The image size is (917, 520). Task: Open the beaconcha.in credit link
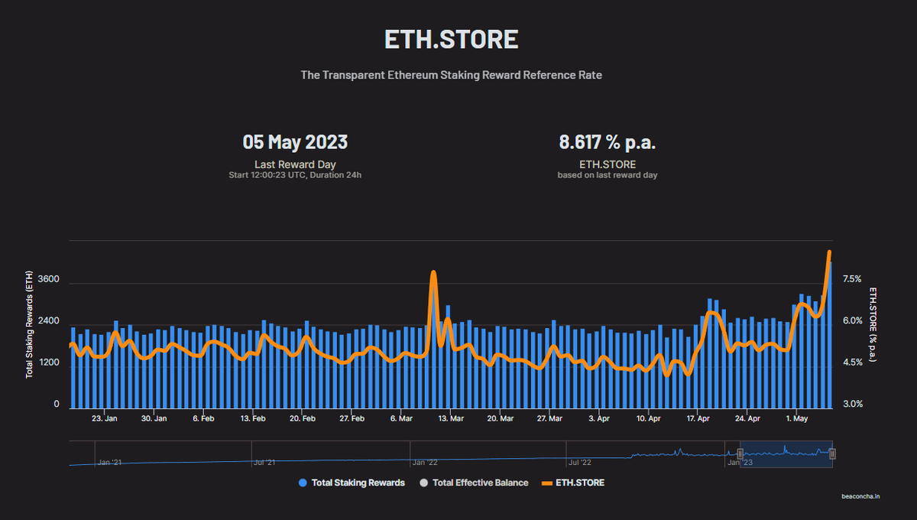(860, 496)
